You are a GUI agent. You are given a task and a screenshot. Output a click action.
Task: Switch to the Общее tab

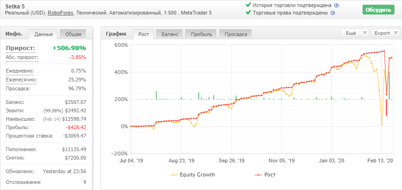tap(73, 34)
